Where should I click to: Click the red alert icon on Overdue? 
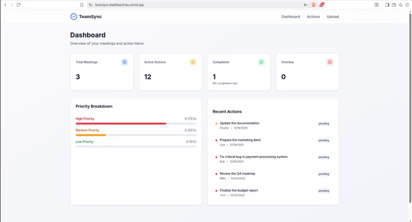(330, 62)
